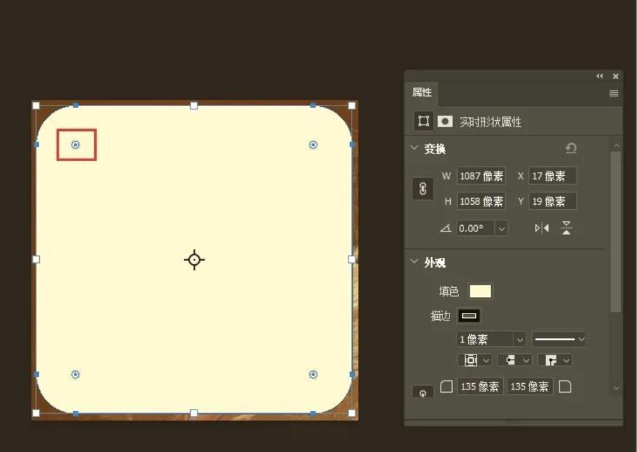Click the rotation angle icon
This screenshot has width=637, height=452.
[446, 228]
